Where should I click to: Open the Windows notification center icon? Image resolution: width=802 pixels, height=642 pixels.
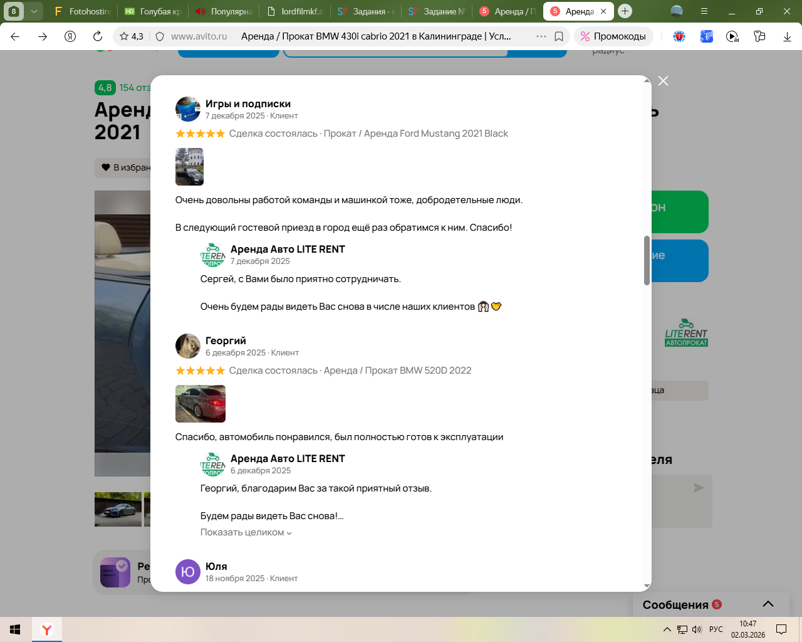781,629
